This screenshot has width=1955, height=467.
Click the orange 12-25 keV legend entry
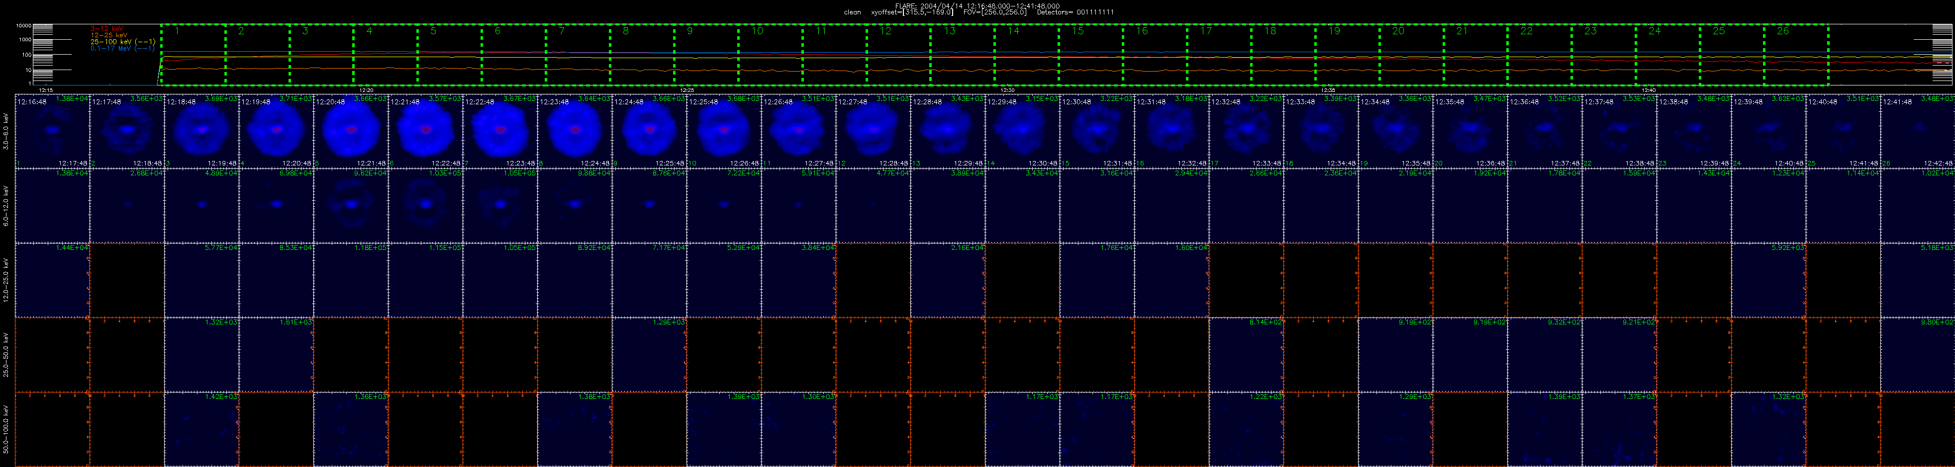click(x=108, y=36)
